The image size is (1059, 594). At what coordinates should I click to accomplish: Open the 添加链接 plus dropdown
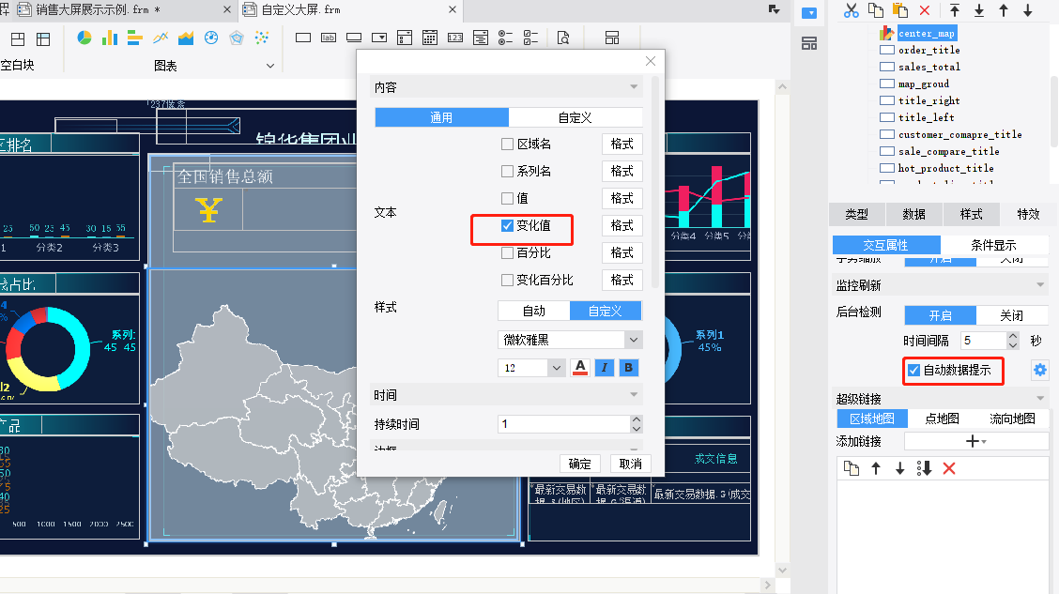(x=976, y=441)
